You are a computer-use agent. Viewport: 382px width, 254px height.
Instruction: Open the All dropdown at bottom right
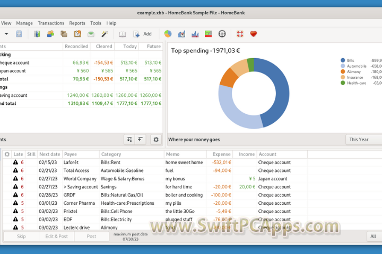coord(375,236)
